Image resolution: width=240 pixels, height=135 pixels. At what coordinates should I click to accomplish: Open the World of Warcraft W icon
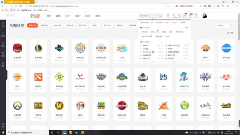59,106
